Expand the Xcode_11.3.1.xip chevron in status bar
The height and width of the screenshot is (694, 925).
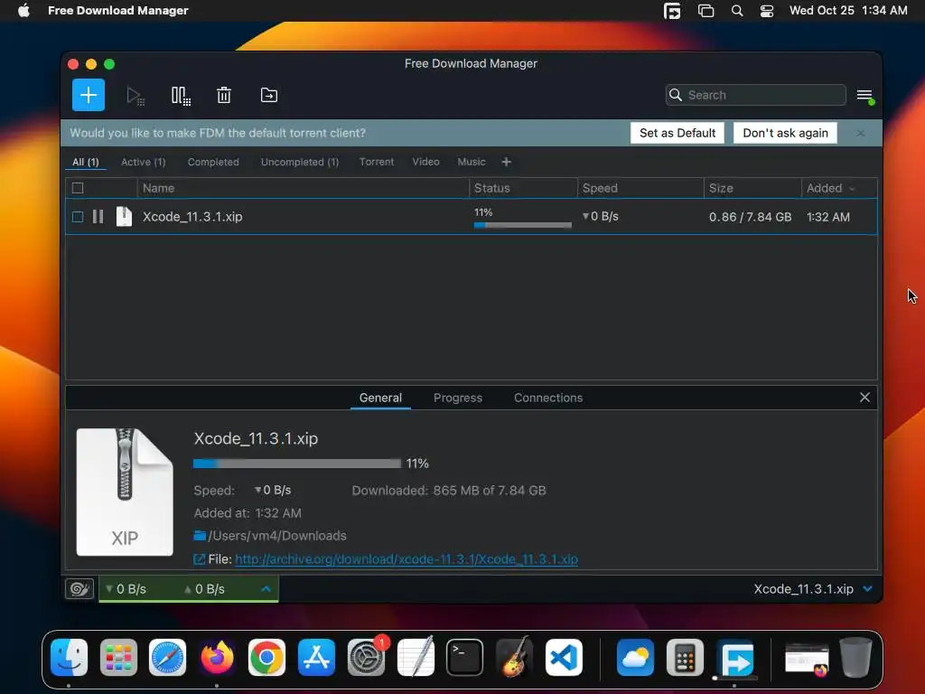867,588
